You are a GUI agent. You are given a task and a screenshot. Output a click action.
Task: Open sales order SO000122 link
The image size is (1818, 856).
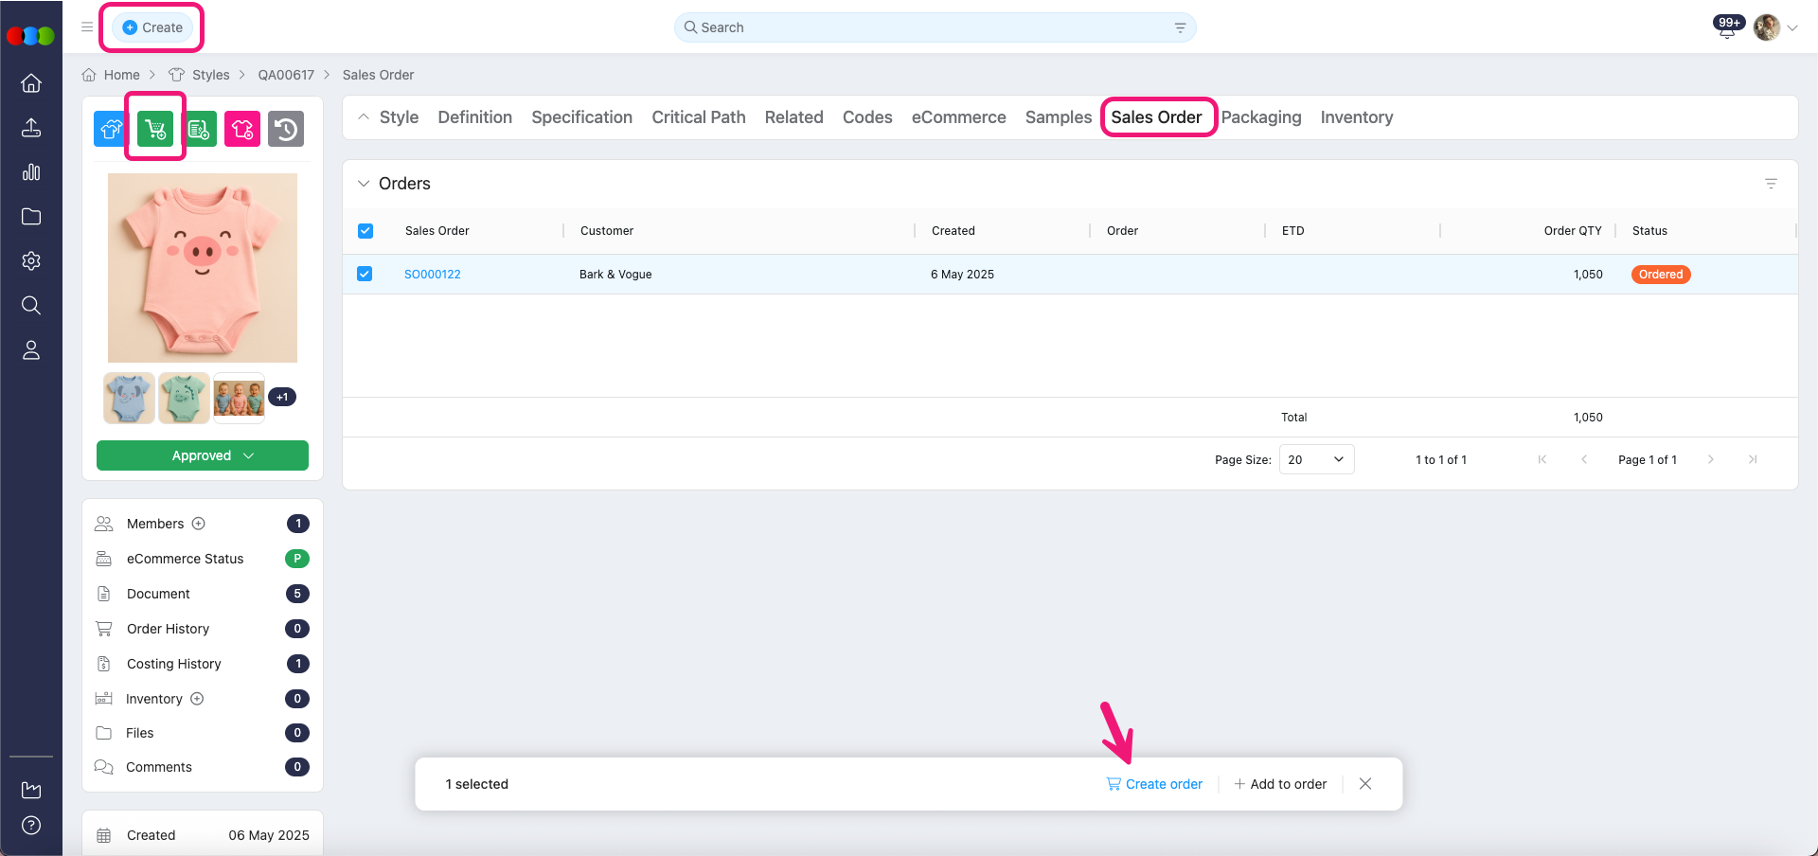[433, 275]
